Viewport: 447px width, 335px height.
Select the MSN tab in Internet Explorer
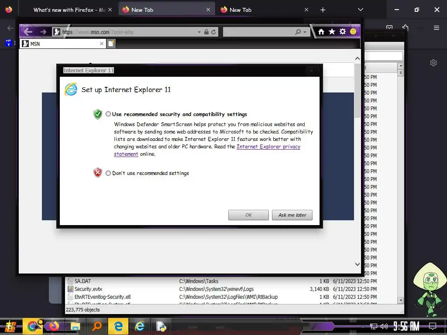pos(63,44)
